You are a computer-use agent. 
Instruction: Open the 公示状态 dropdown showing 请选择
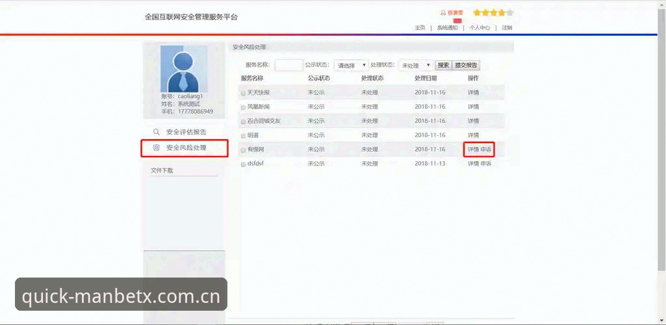tap(351, 66)
